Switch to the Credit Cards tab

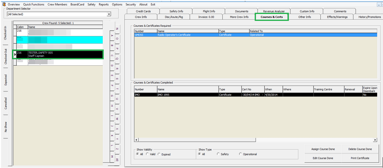point(143,11)
